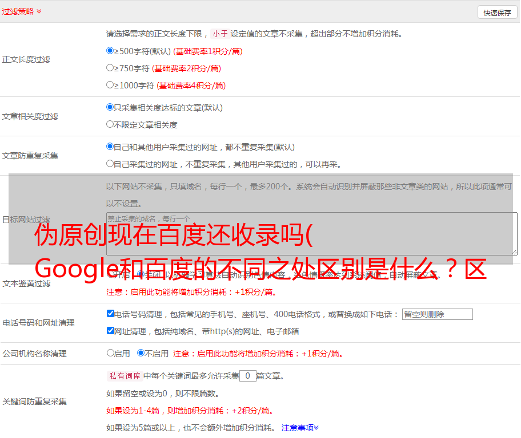Click the 正文长度过滤 row label

pyautogui.click(x=26, y=59)
